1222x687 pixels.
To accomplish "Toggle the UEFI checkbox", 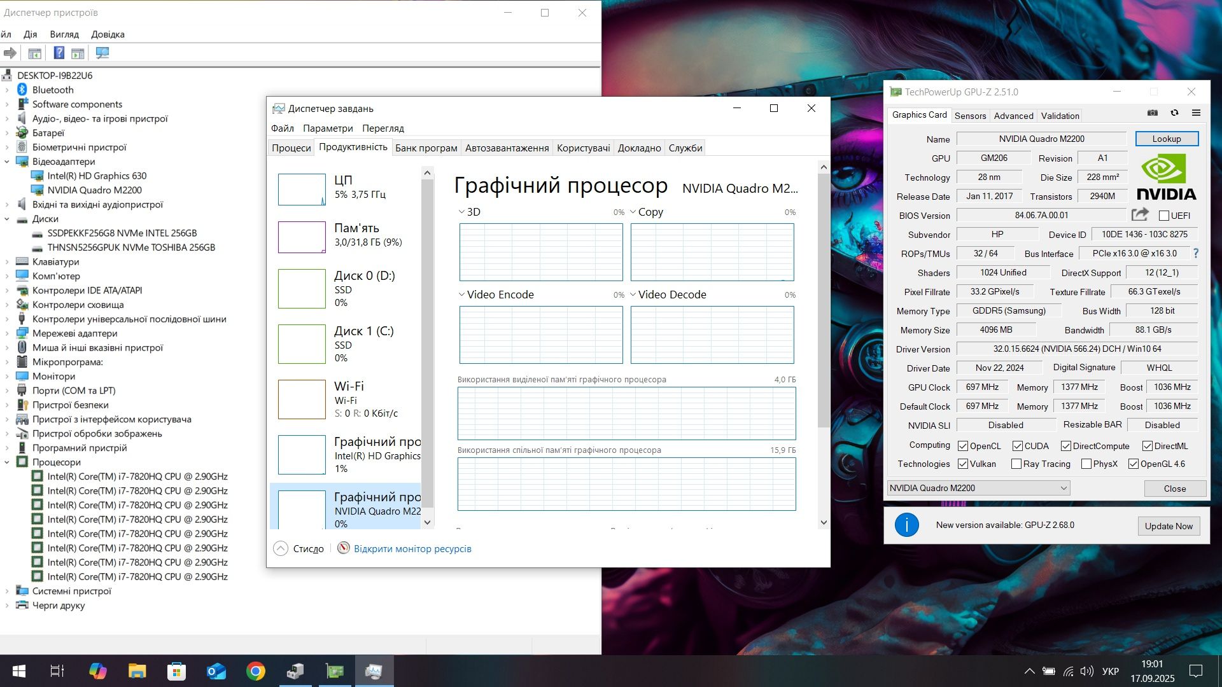I will 1164,216.
